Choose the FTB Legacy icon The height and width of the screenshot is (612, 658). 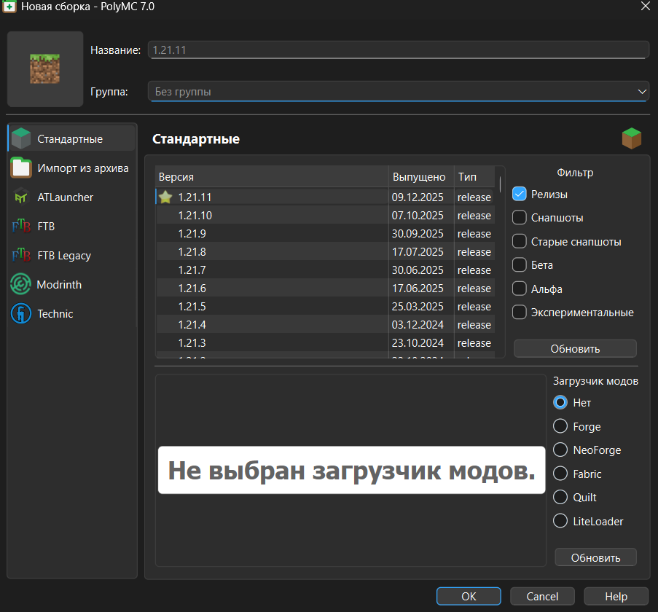click(x=21, y=255)
